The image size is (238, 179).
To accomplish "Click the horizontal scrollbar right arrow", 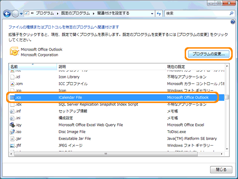I will (222, 154).
